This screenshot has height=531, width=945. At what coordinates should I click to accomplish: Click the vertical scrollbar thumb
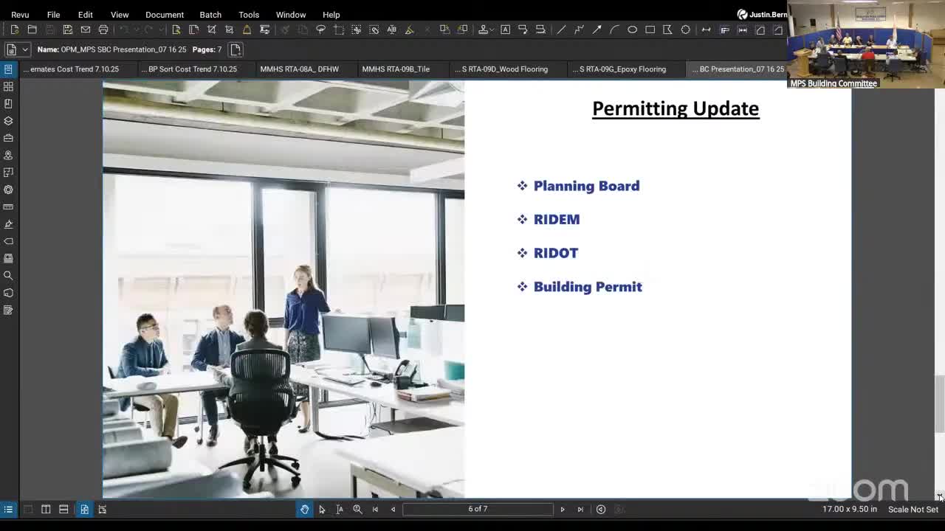point(939,403)
